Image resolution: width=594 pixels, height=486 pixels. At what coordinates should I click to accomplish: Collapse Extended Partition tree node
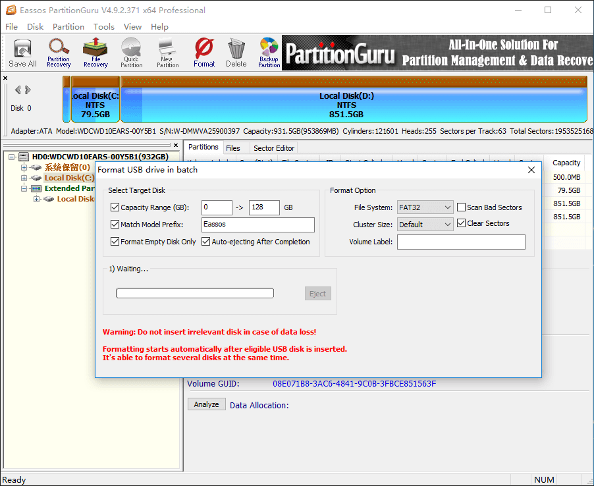(24, 188)
